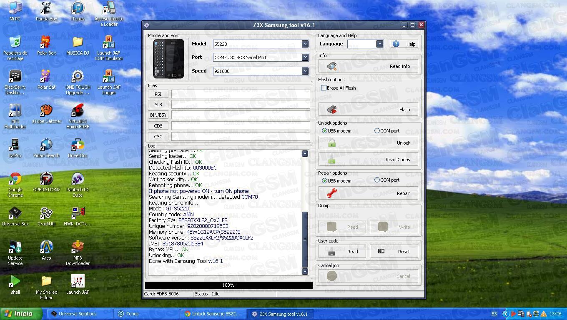This screenshot has height=320, width=567.
Task: Open Acceso directo a Loader shortcut
Action: 109,14
